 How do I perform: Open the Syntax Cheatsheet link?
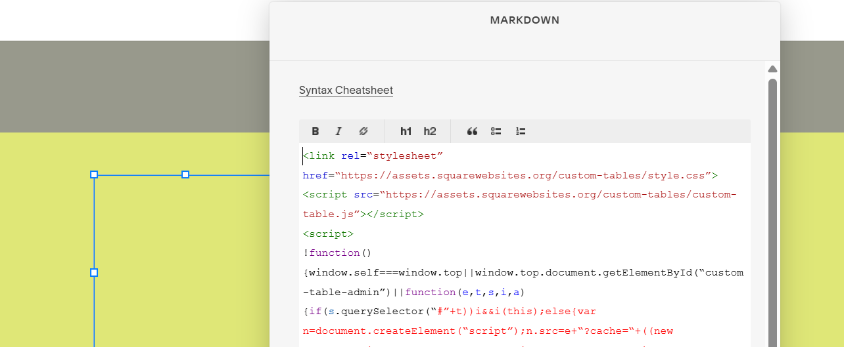[x=346, y=90]
